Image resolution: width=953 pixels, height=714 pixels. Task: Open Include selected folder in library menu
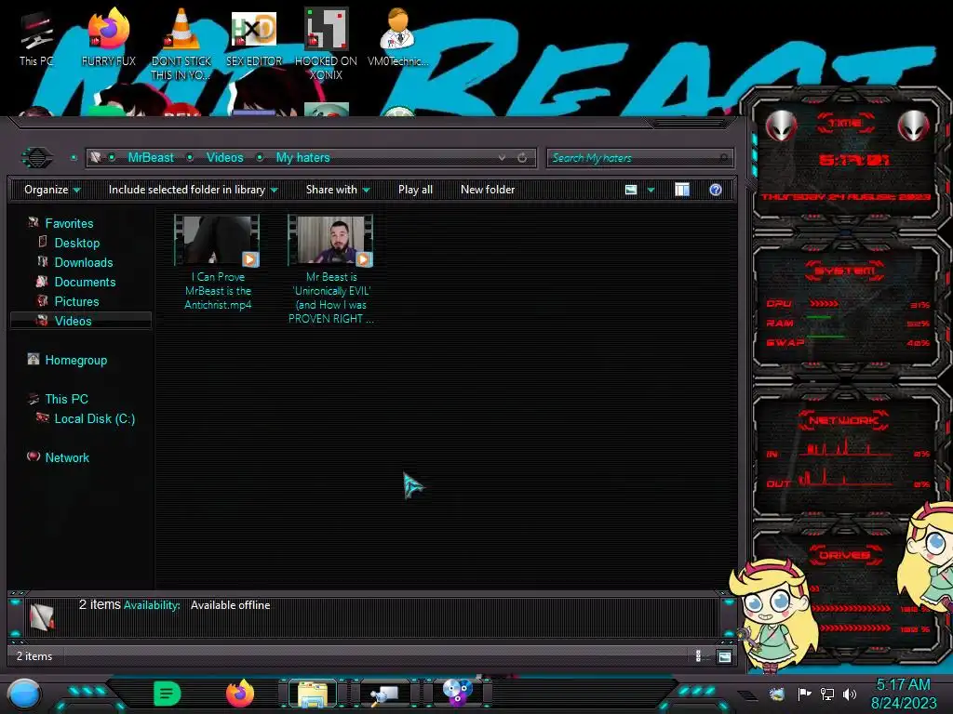coord(193,190)
